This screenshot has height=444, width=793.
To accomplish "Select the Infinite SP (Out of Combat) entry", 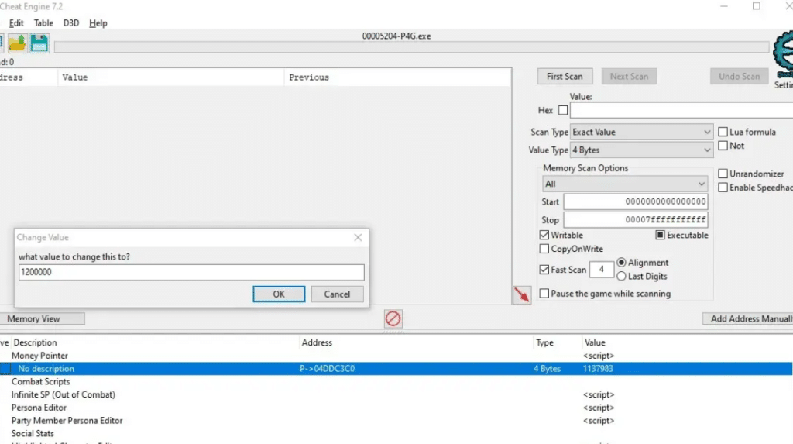I will (x=64, y=394).
